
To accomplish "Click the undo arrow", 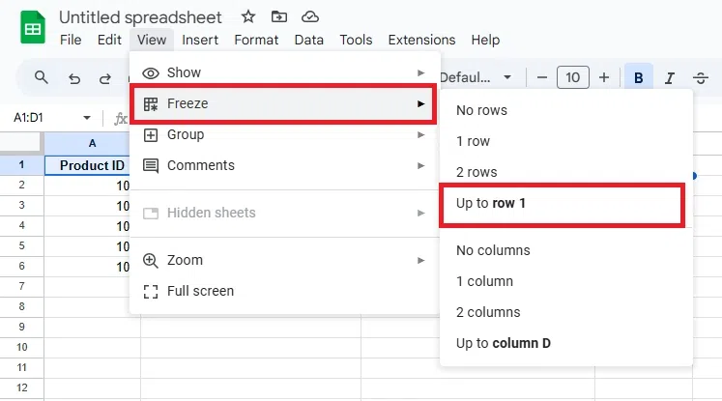I will pos(74,78).
